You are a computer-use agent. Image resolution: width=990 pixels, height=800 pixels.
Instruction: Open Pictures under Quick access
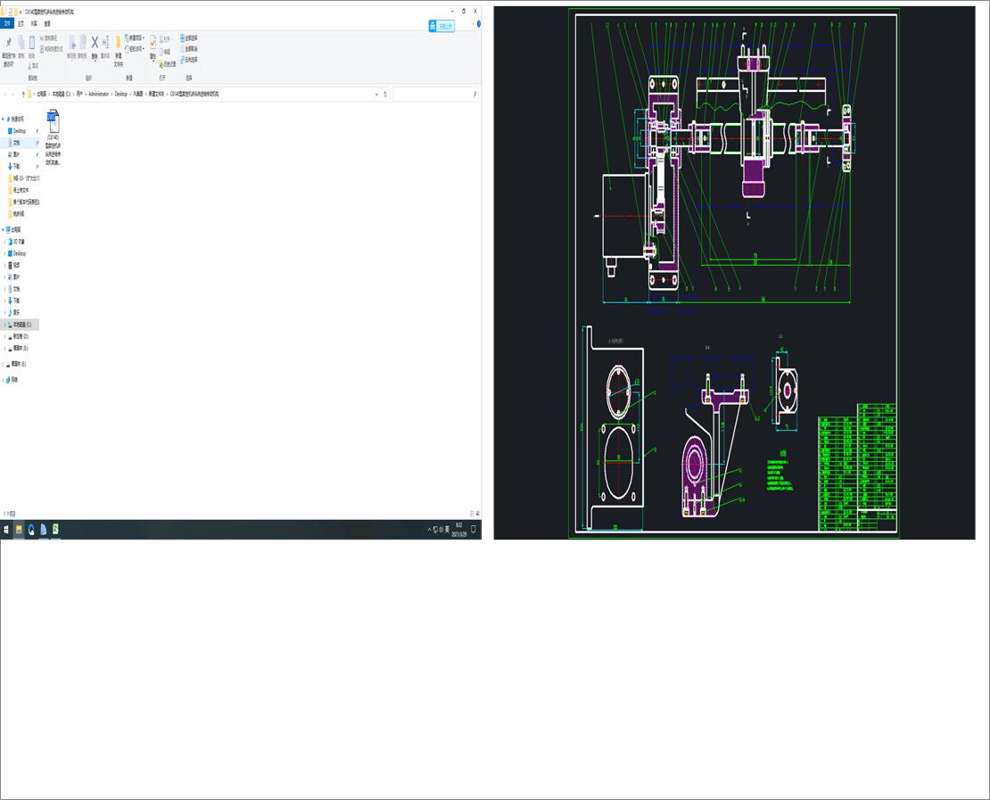coord(16,154)
